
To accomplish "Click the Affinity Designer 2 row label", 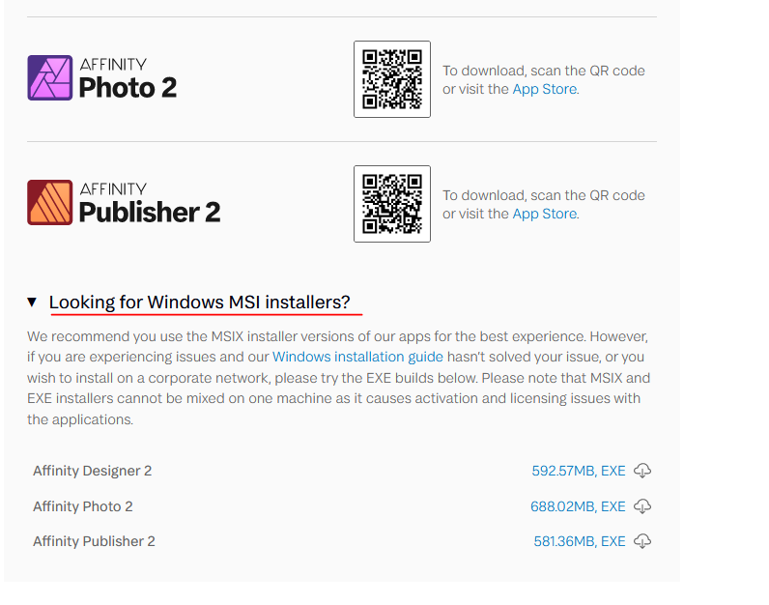I will 92,471.
